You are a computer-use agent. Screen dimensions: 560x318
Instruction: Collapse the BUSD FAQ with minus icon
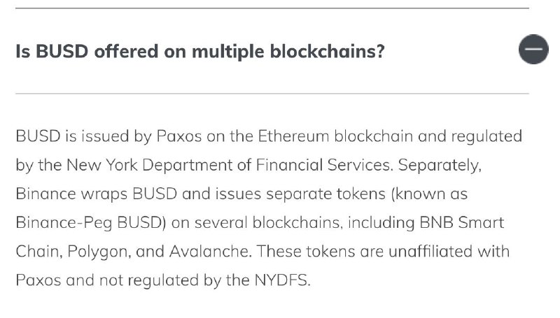coord(533,49)
